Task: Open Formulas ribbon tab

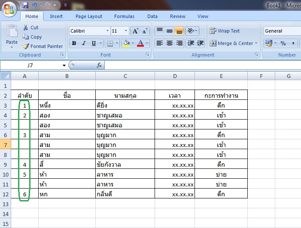Action: [x=124, y=16]
